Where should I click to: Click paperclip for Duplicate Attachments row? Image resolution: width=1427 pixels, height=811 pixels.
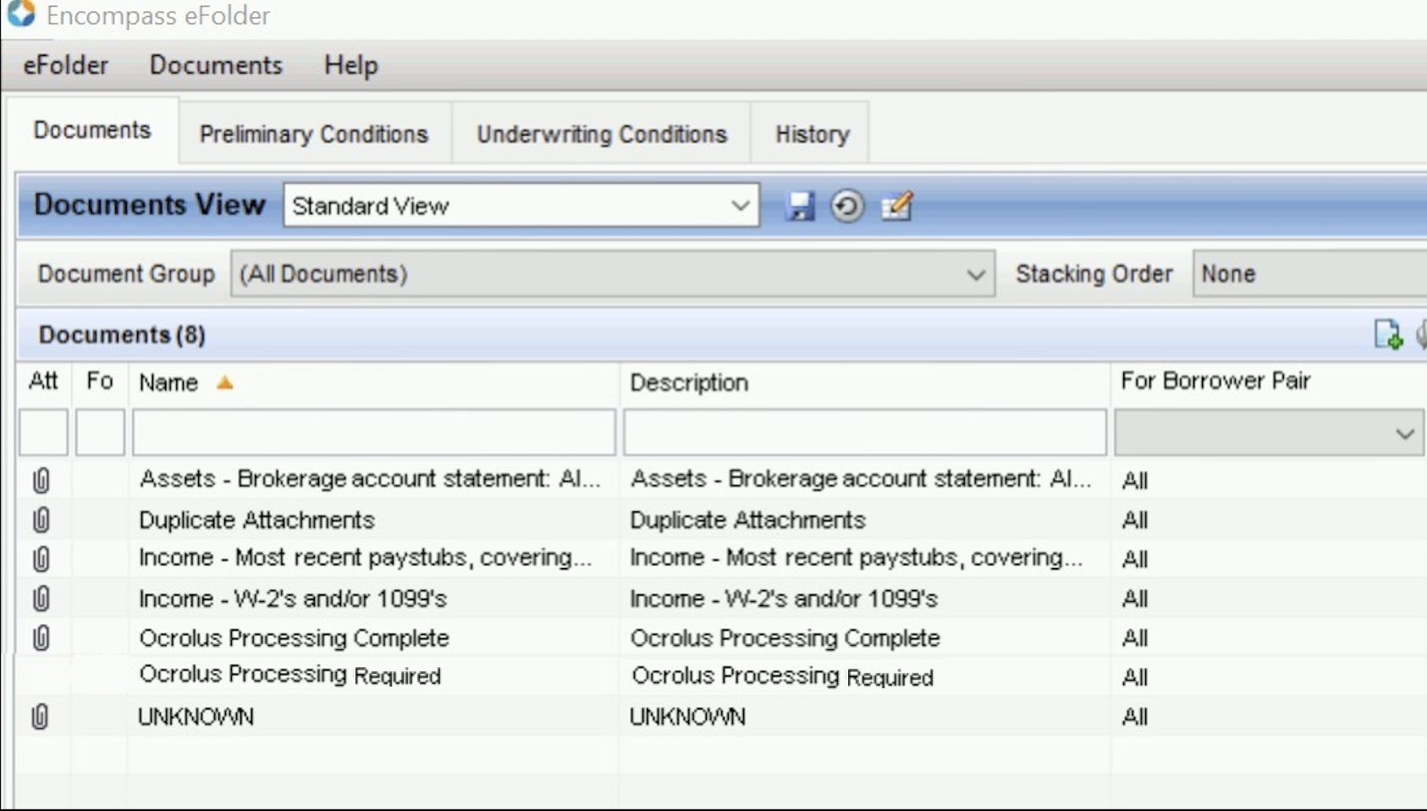(41, 520)
